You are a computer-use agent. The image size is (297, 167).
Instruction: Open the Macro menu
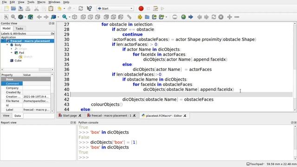[41, 2]
